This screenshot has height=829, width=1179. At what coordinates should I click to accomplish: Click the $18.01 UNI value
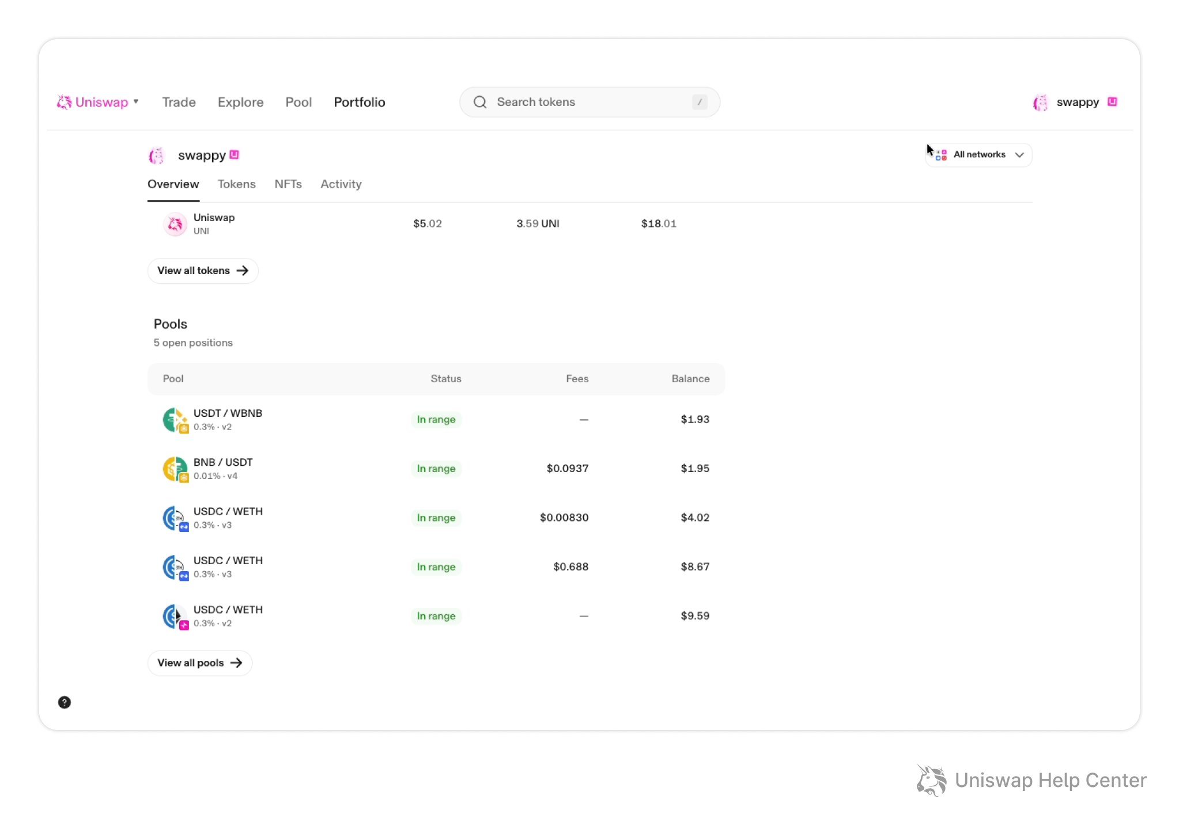coord(659,224)
